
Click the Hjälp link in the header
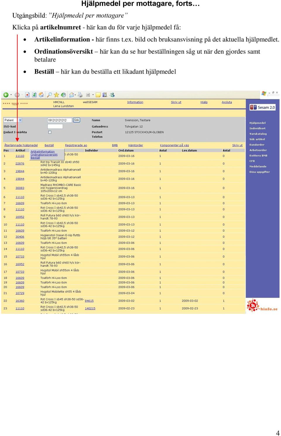pos(204,102)
